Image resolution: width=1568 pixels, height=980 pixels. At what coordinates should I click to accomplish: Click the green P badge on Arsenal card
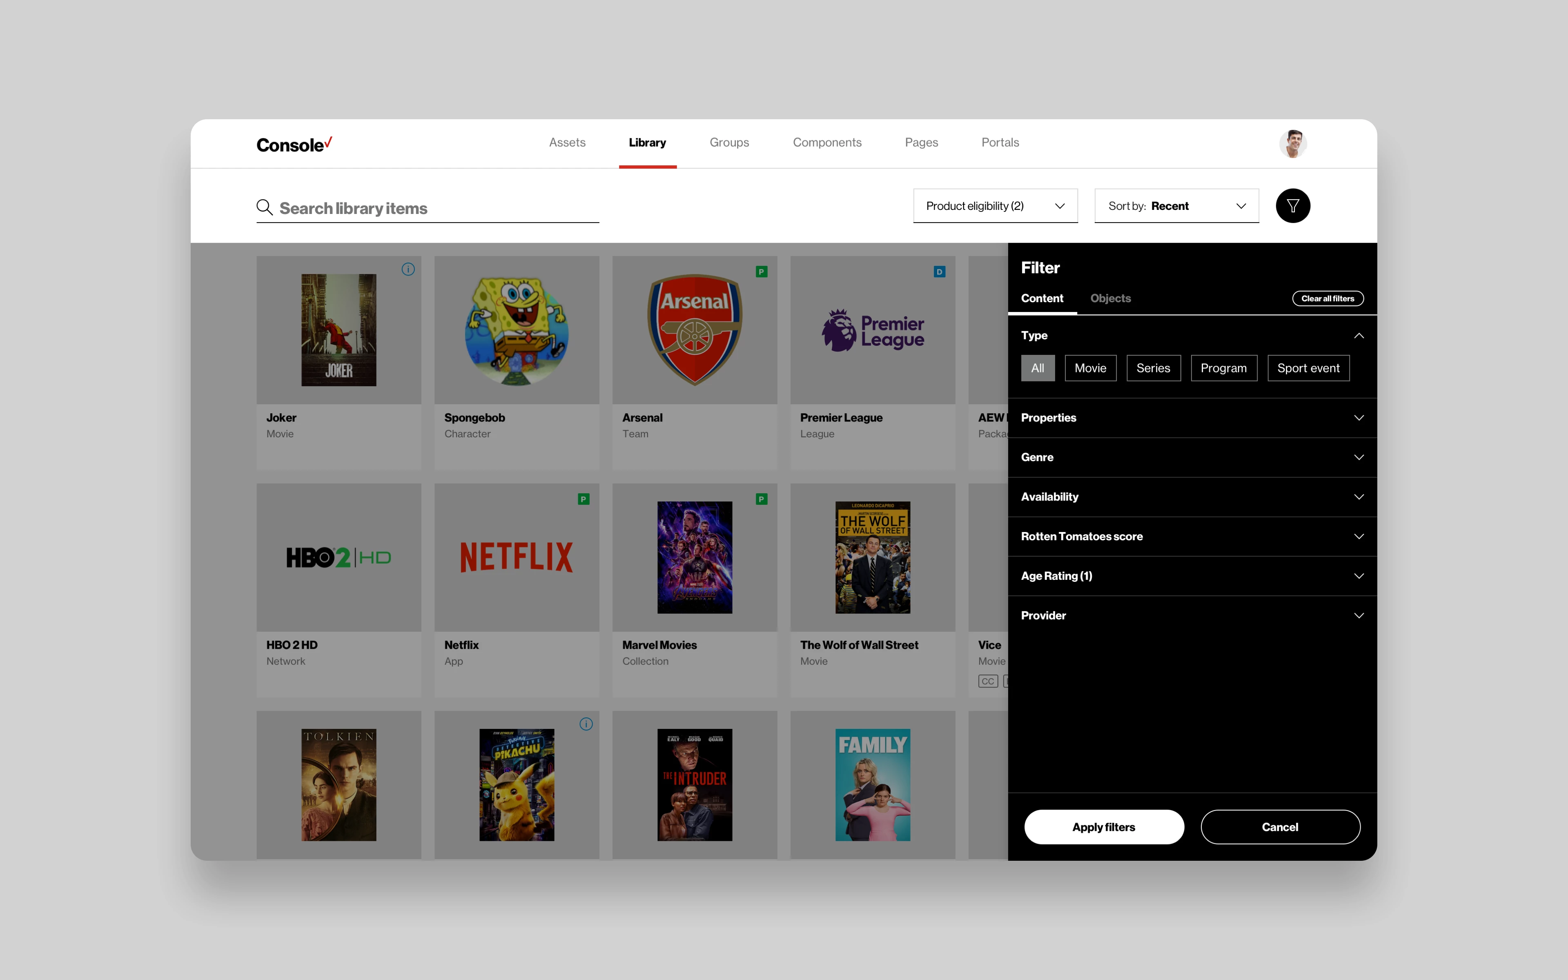coord(762,272)
